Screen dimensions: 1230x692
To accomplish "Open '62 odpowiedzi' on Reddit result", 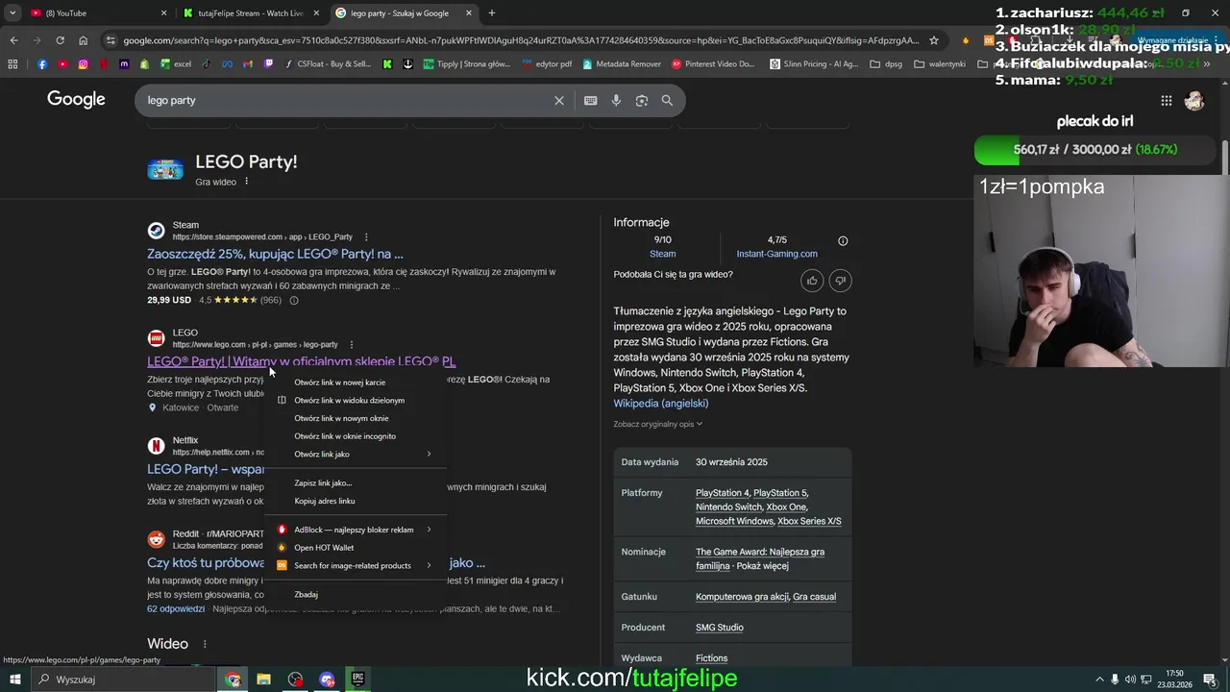I will pos(176,609).
